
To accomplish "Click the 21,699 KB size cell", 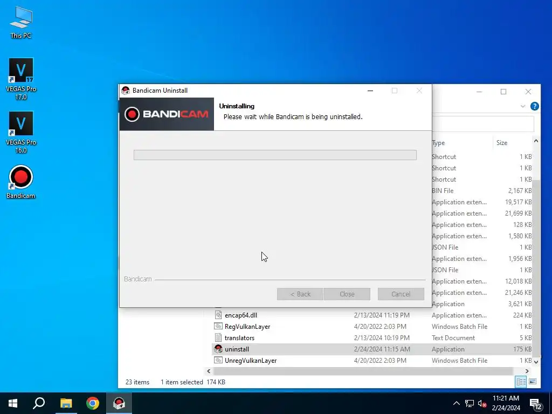I will (x=518, y=213).
